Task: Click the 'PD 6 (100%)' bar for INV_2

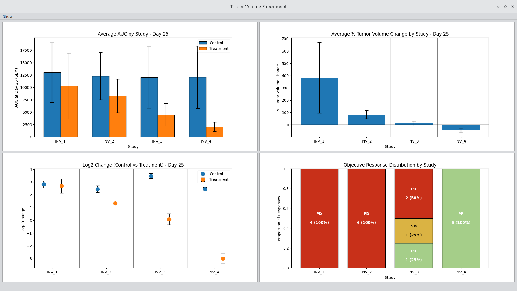Action: [366, 218]
